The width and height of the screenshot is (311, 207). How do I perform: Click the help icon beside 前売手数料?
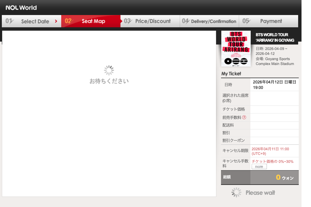point(244,117)
